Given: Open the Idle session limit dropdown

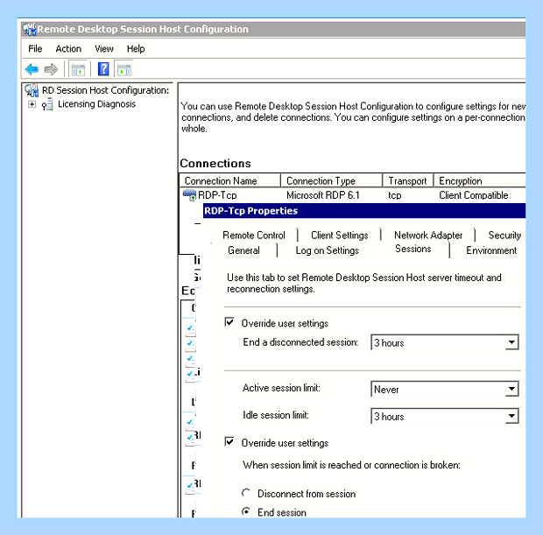Looking at the screenshot, I should point(511,416).
